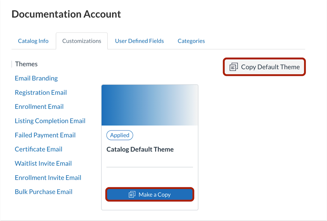The height and width of the screenshot is (221, 327).
Task: Open the Catalog Info tab
Action: point(33,41)
